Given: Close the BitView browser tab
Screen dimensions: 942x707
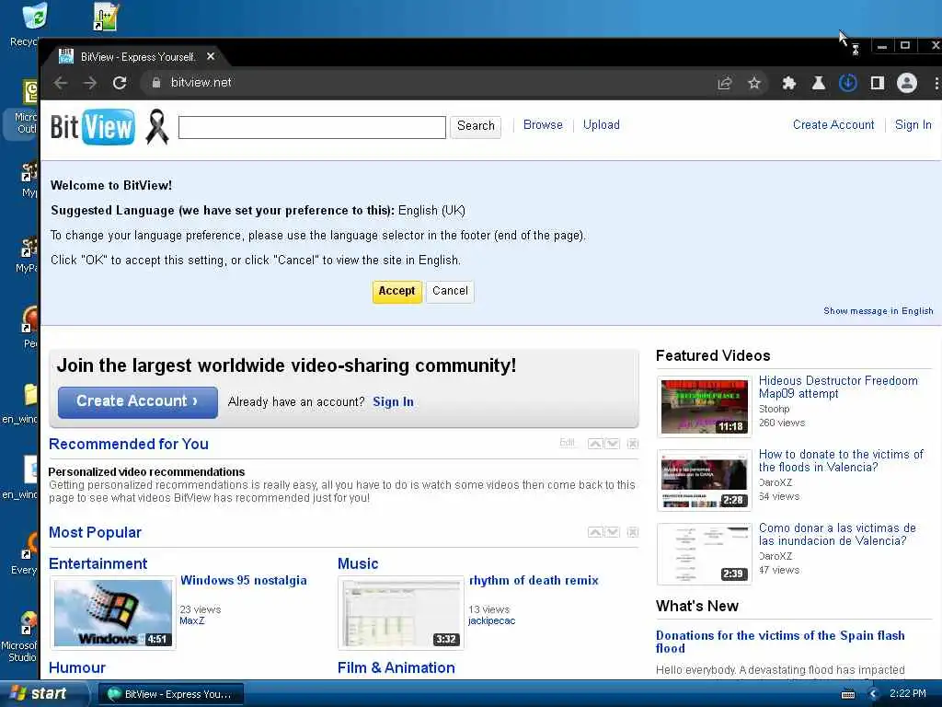Looking at the screenshot, I should pos(211,56).
